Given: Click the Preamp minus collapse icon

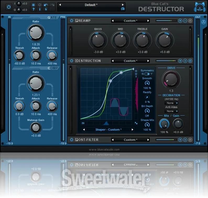Looking at the screenshot, I should tap(185, 21).
